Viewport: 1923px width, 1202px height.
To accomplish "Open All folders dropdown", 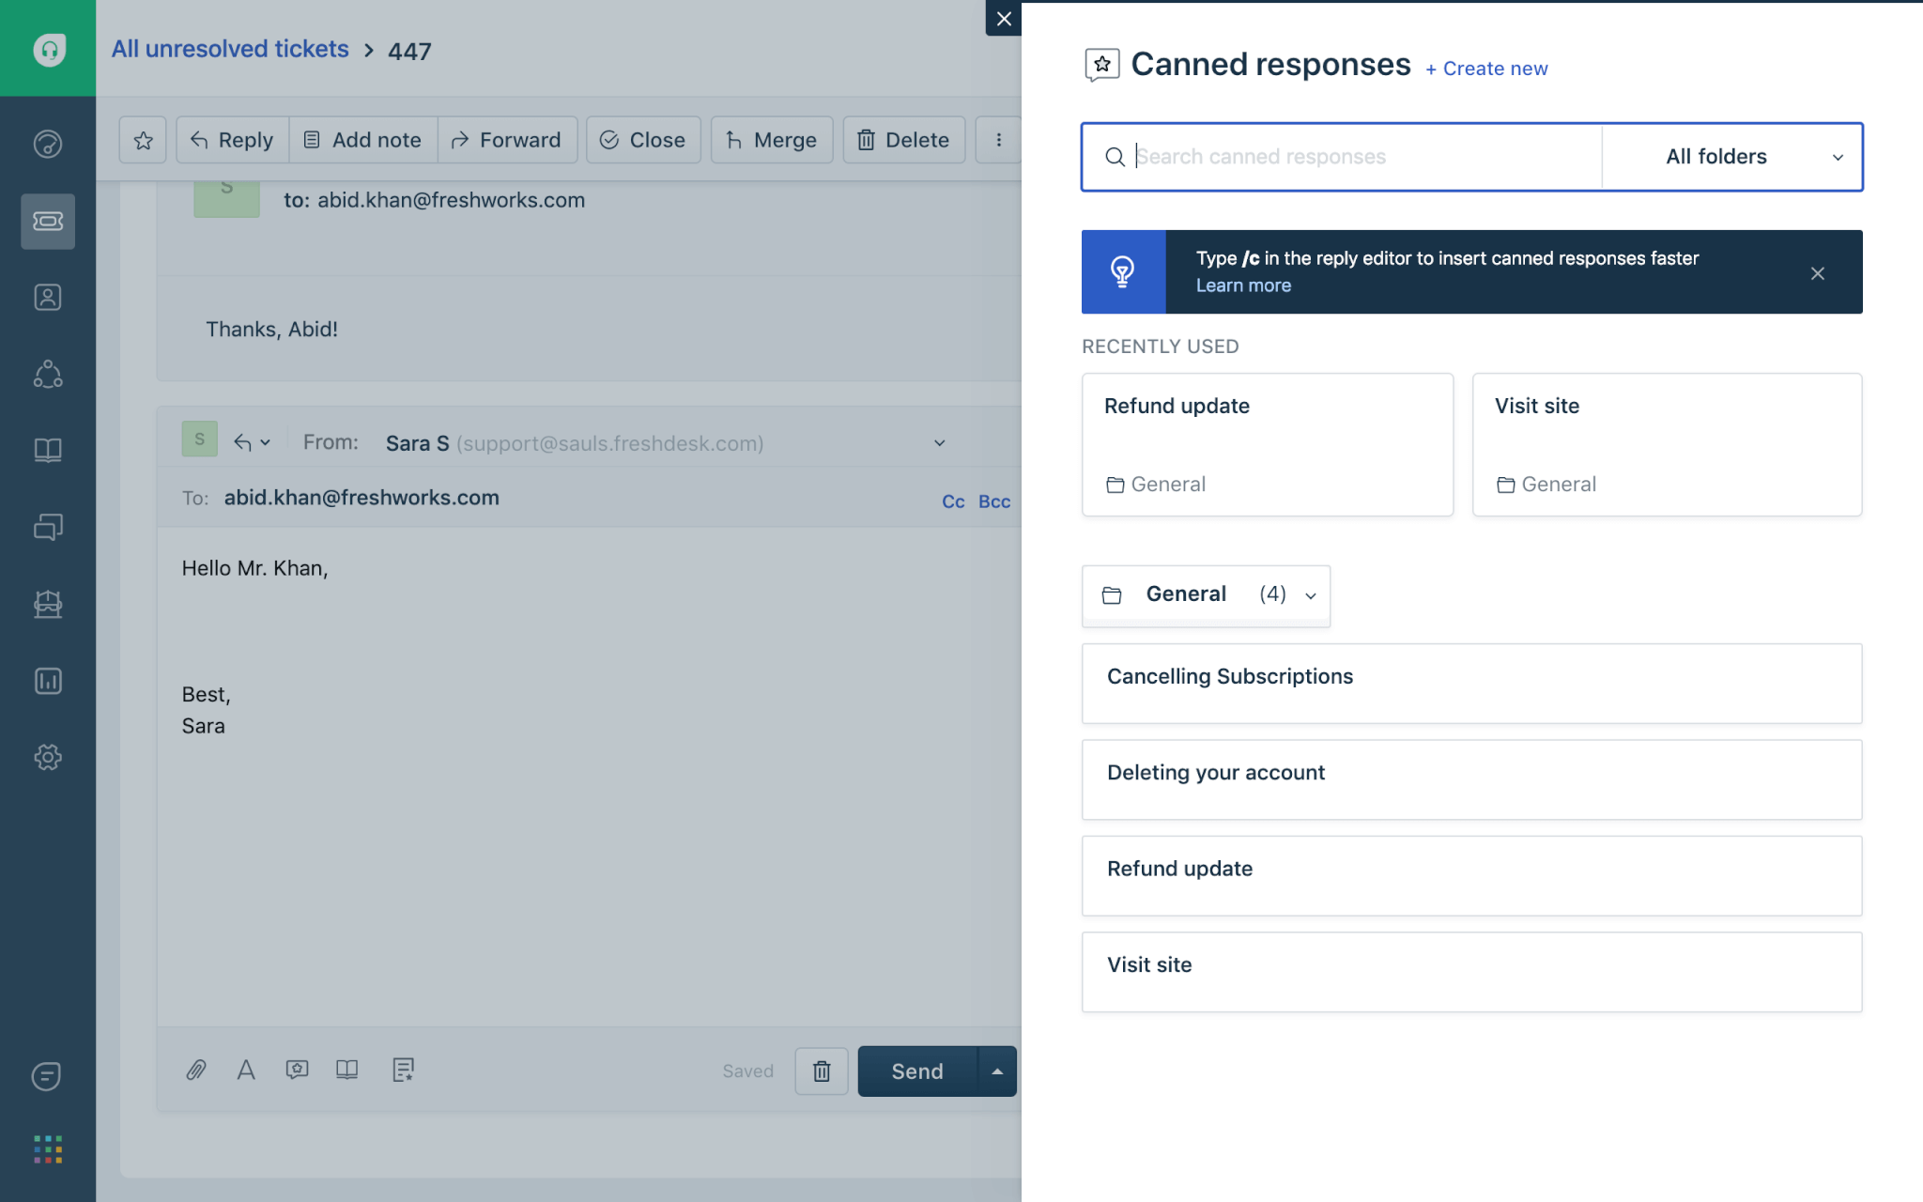I will [x=1731, y=157].
